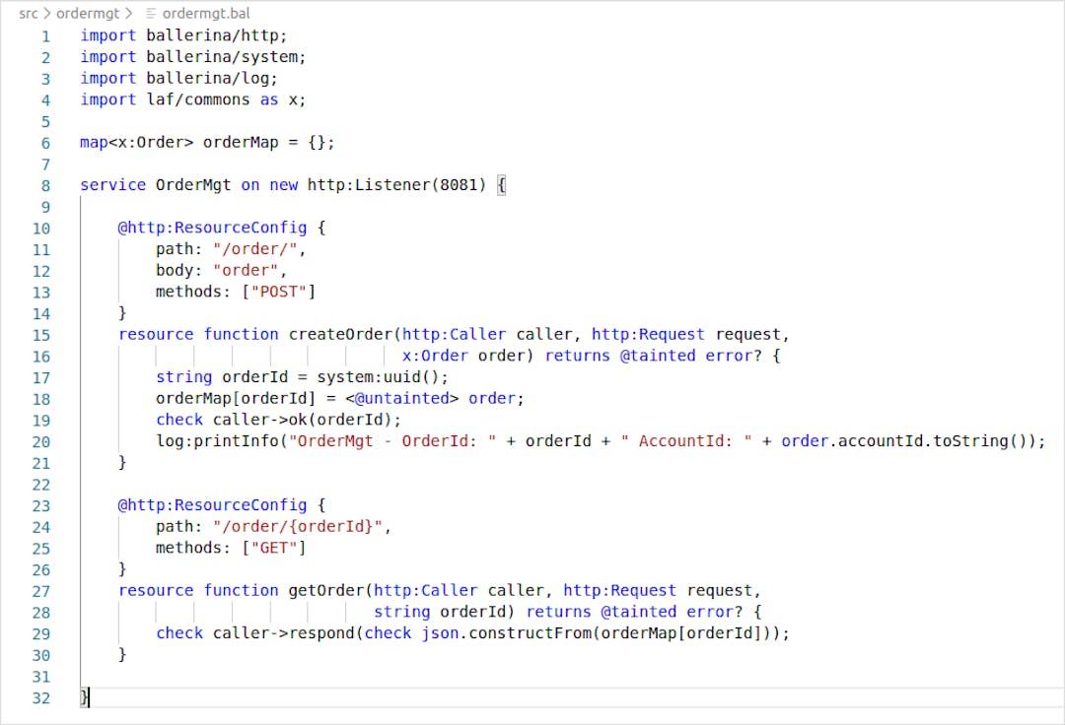Screen dimensions: 1065x725
Task: Click line number 29 in the gutter
Action: point(41,633)
